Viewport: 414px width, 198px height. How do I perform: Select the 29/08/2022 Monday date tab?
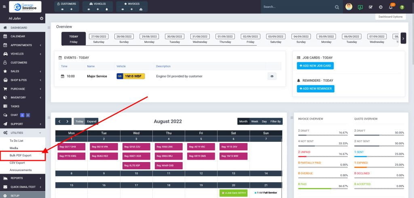[149, 39]
